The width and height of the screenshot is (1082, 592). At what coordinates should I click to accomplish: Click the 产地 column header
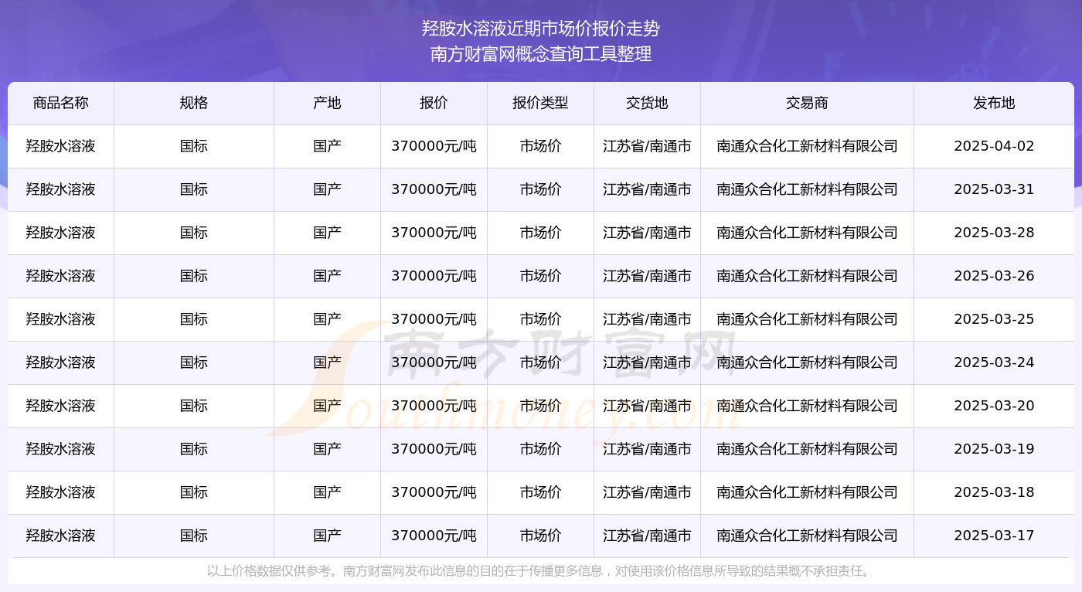(327, 103)
